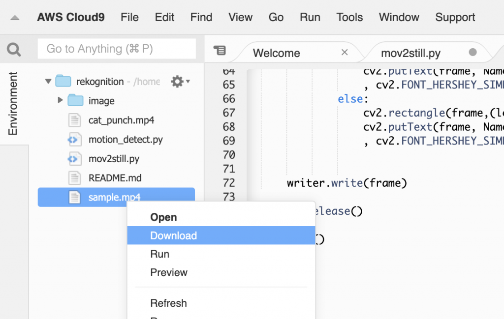The width and height of the screenshot is (504, 319).
Task: Collapse the rekognition root folder
Action: (x=48, y=82)
